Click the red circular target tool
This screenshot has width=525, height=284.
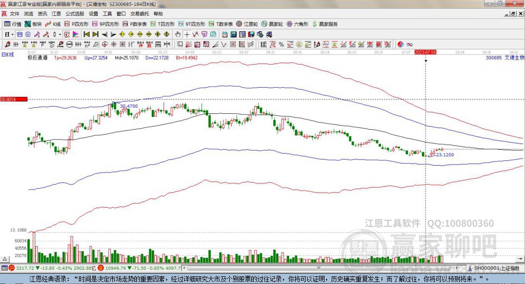(105, 44)
